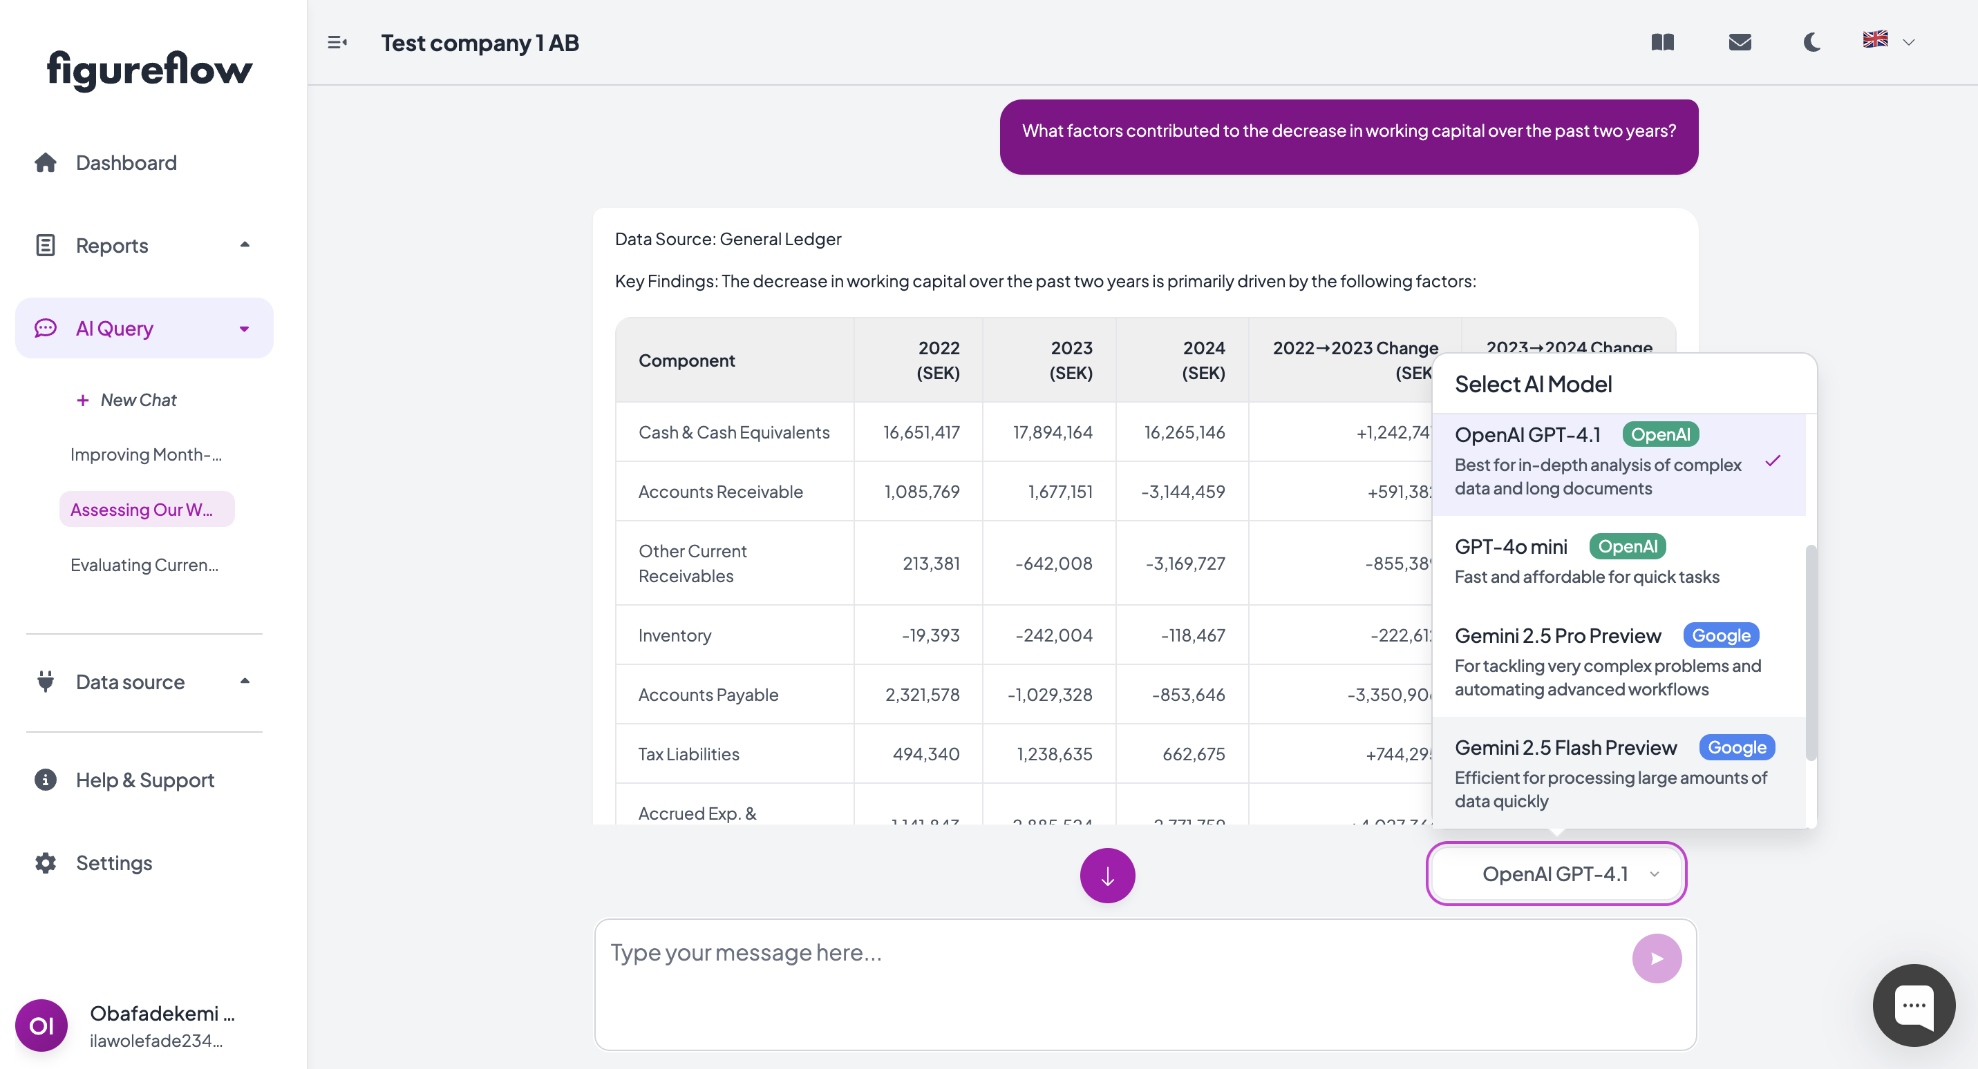Select Gemini 2.5 Flash Preview model
The height and width of the screenshot is (1069, 1978).
pos(1619,773)
